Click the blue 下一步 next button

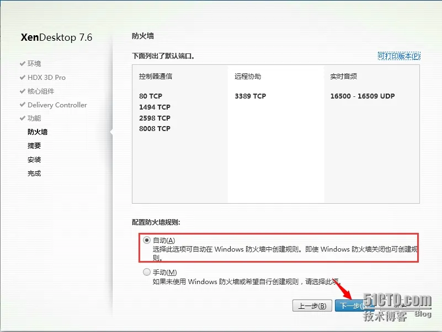(354, 306)
